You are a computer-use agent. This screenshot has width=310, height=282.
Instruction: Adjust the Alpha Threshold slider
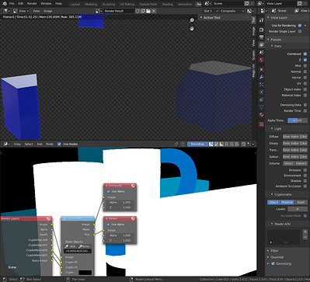click(x=298, y=120)
